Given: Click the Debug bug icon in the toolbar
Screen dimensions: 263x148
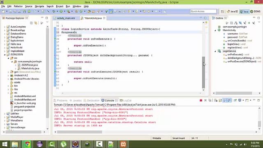Looking at the screenshot, I should (x=54, y=12).
